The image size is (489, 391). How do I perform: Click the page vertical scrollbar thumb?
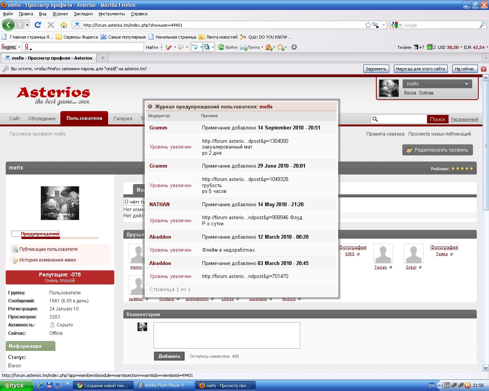point(486,145)
